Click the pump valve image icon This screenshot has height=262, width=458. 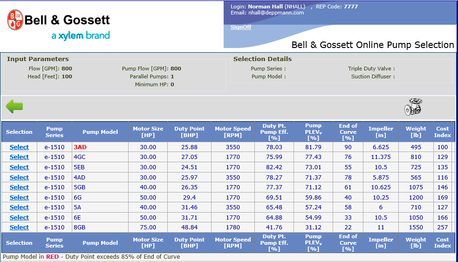(413, 107)
